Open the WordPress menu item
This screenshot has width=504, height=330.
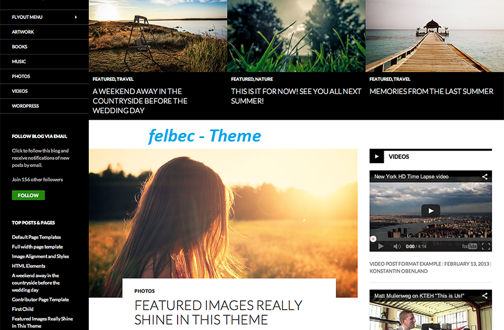pos(25,106)
